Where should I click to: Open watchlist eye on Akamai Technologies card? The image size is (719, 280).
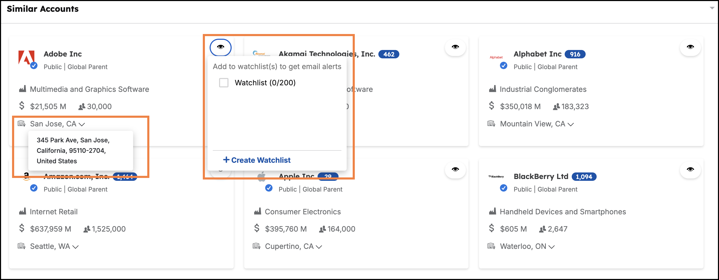455,47
